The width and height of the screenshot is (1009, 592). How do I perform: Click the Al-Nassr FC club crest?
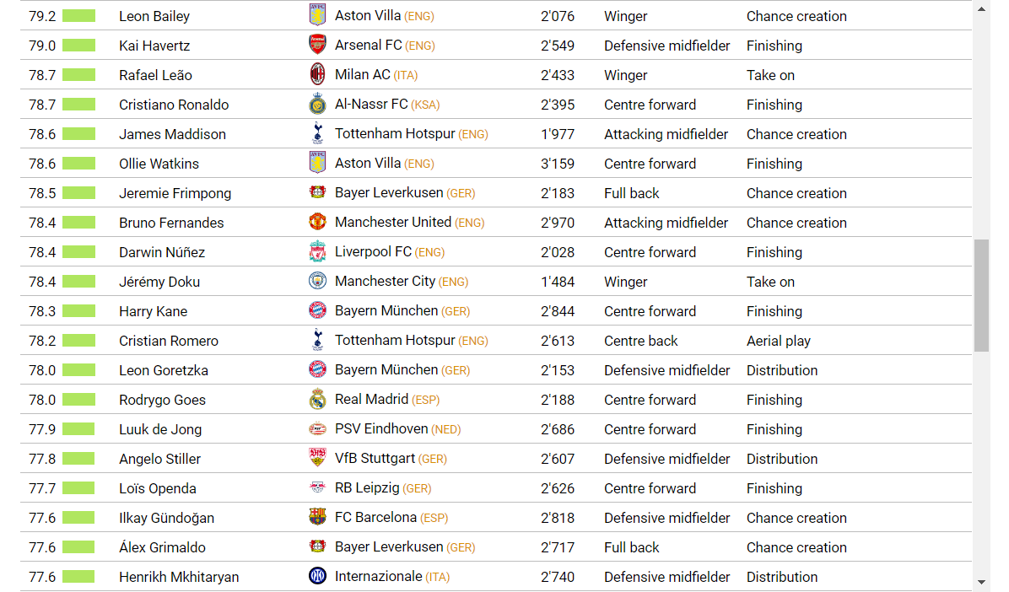coord(317,104)
